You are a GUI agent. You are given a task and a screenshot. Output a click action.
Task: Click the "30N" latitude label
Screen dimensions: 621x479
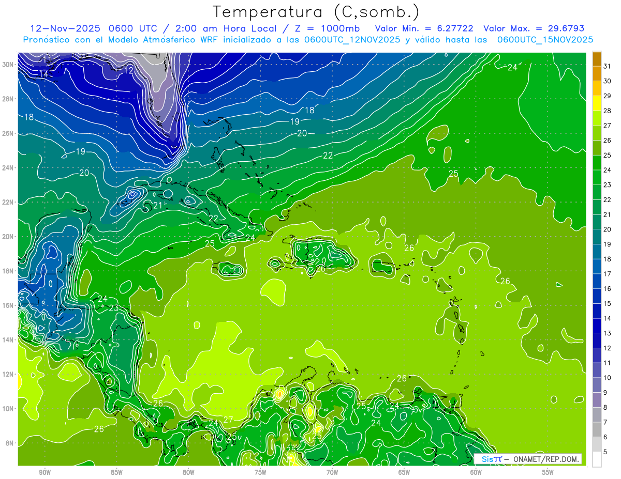tap(8, 65)
